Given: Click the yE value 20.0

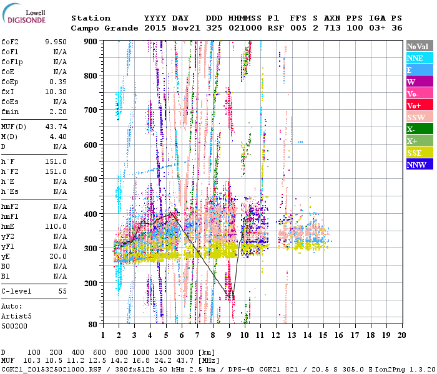Looking at the screenshot, I should tap(58, 257).
